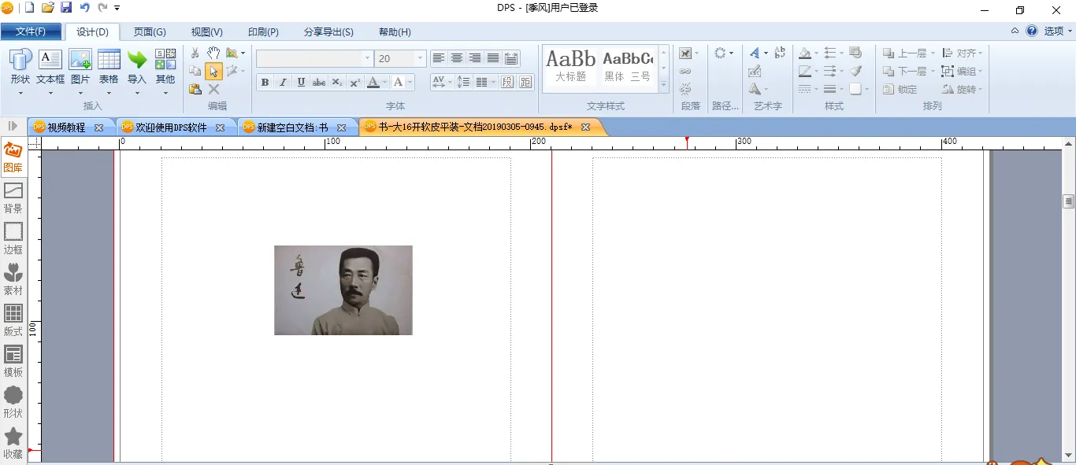The image size is (1076, 465).
Task: Toggle bold text formatting
Action: (x=265, y=83)
